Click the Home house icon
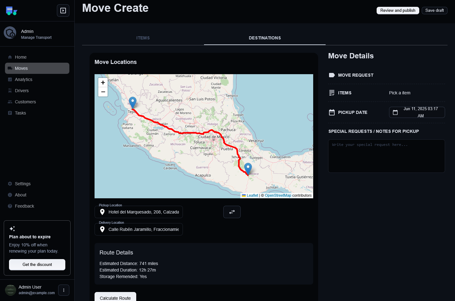 click(10, 57)
